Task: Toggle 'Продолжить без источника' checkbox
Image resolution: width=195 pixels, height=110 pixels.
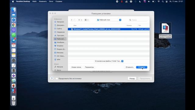Action: 57,79
